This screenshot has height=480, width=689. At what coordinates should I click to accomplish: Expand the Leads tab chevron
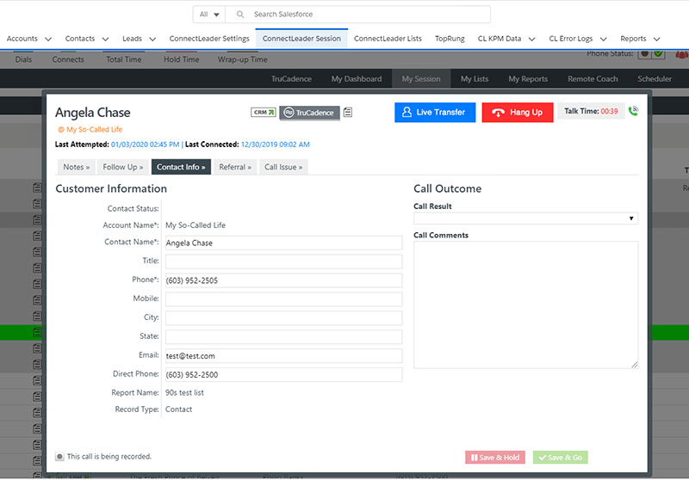[x=152, y=39]
